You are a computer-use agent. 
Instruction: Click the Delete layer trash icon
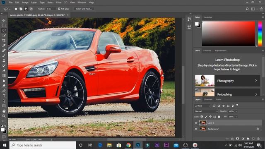(258, 139)
